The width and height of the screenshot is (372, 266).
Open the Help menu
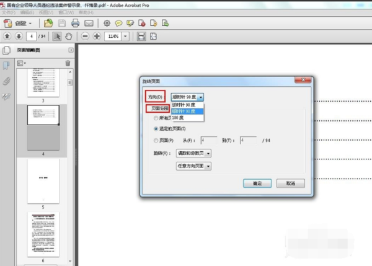86,12
